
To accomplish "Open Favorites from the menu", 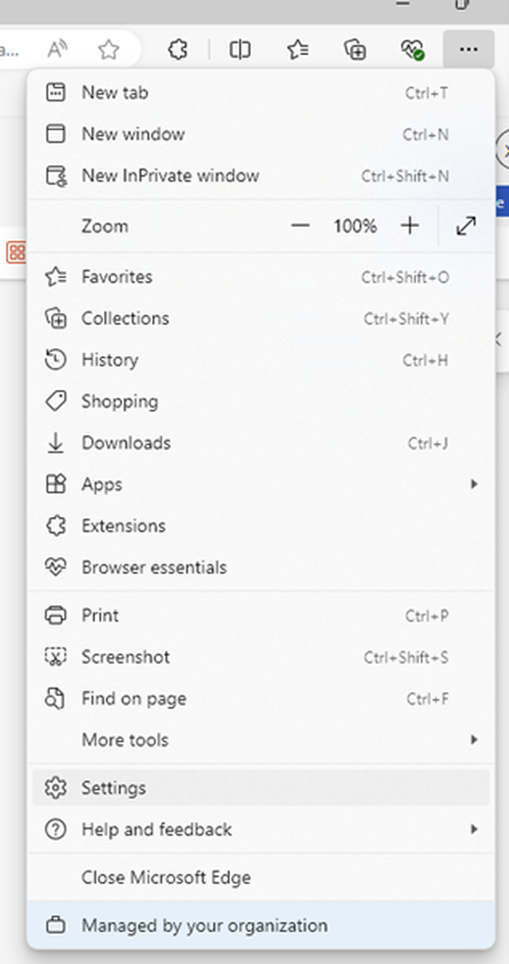I will (x=260, y=276).
